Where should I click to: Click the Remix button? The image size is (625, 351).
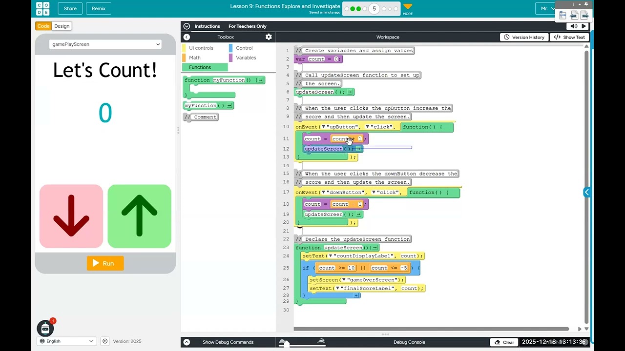[99, 8]
